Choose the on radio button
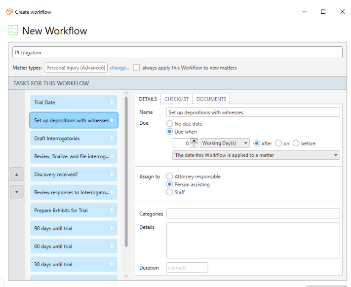This screenshot has height=287, width=351. (278, 143)
